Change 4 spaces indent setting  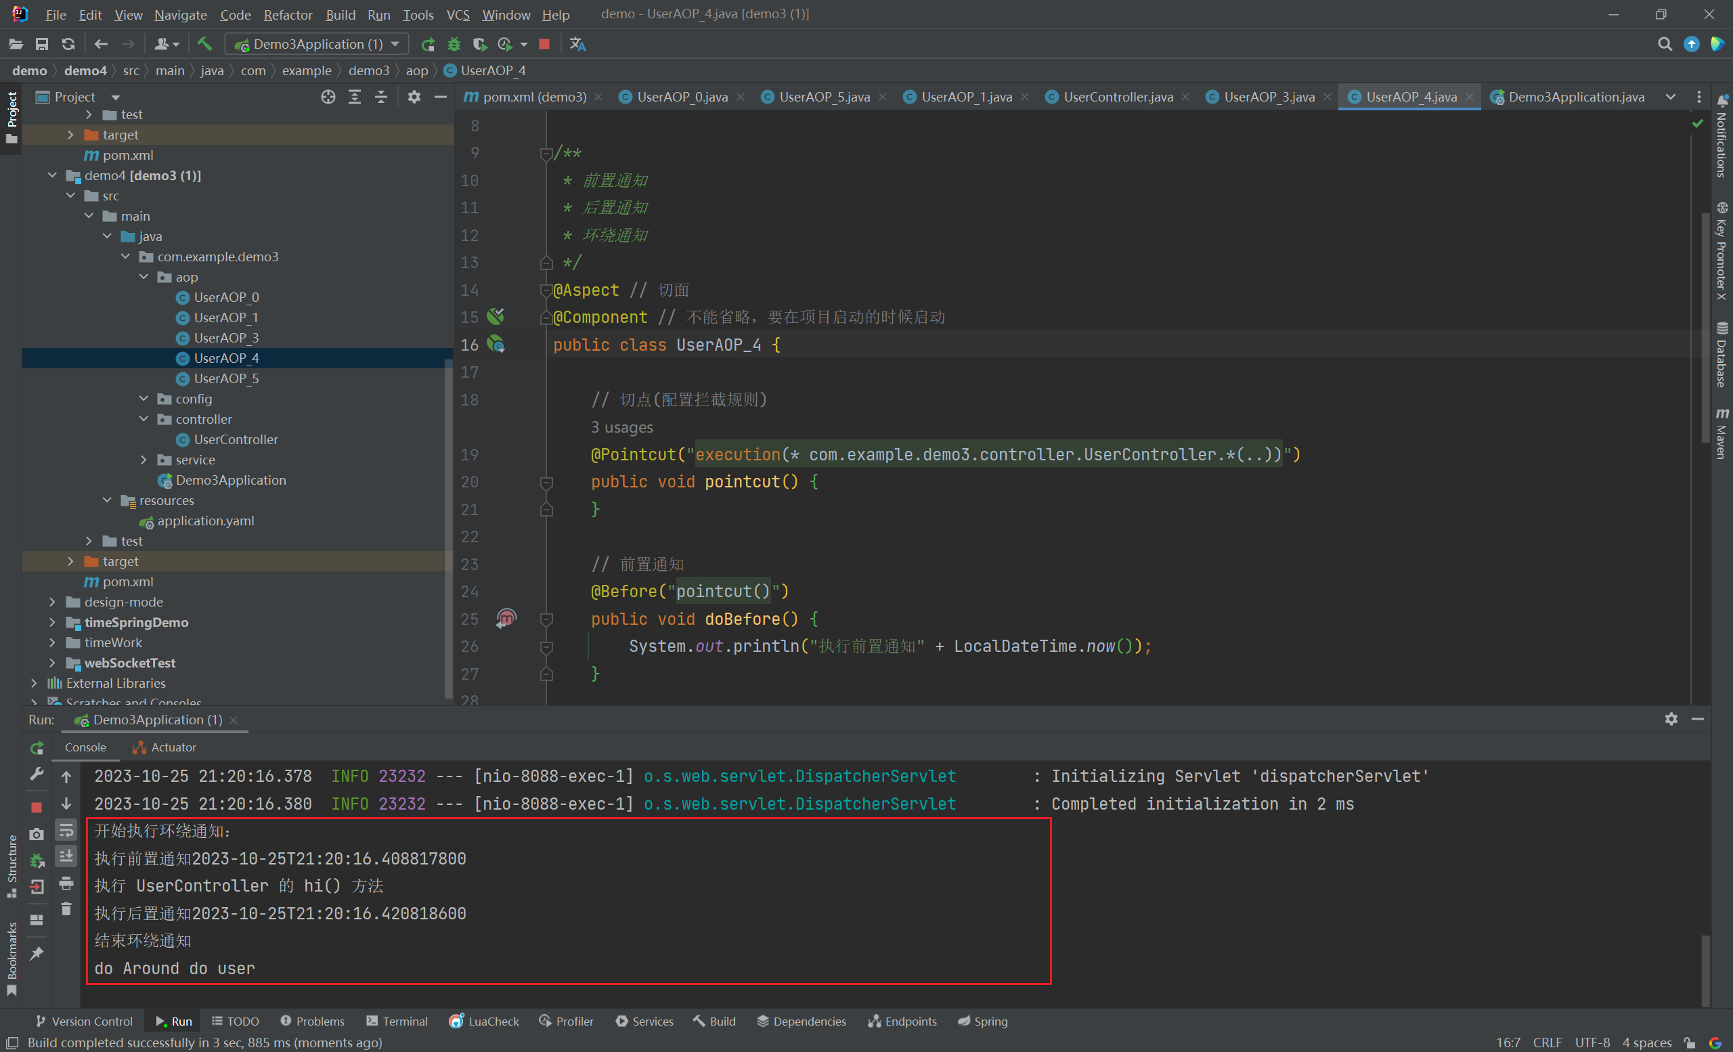1647,1042
